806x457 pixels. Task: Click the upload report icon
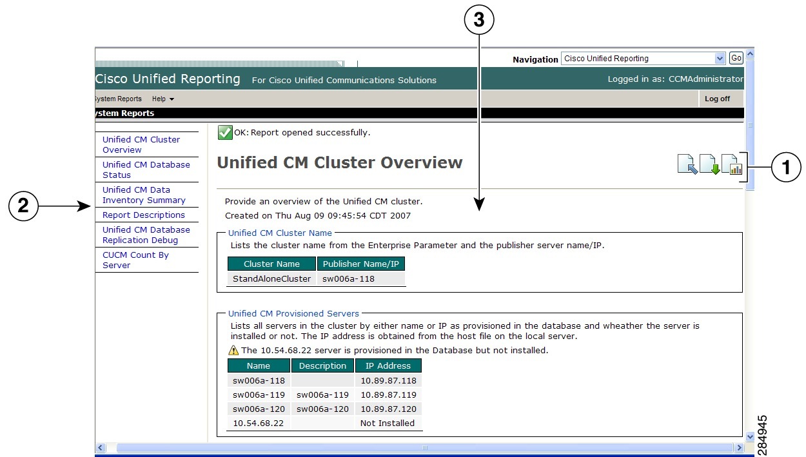pyautogui.click(x=687, y=164)
